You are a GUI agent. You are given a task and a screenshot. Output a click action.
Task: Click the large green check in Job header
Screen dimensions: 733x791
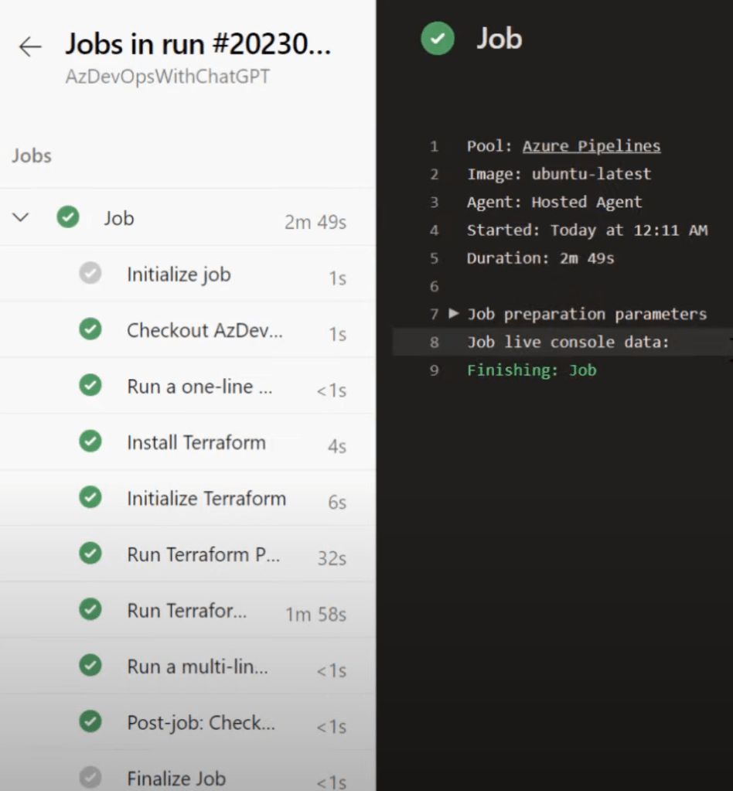pyautogui.click(x=438, y=39)
